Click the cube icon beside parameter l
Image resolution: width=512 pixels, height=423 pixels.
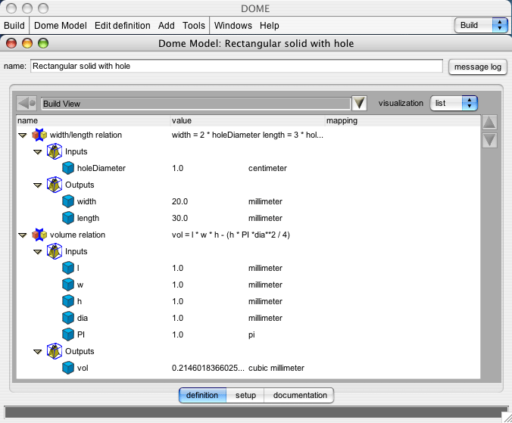68,268
